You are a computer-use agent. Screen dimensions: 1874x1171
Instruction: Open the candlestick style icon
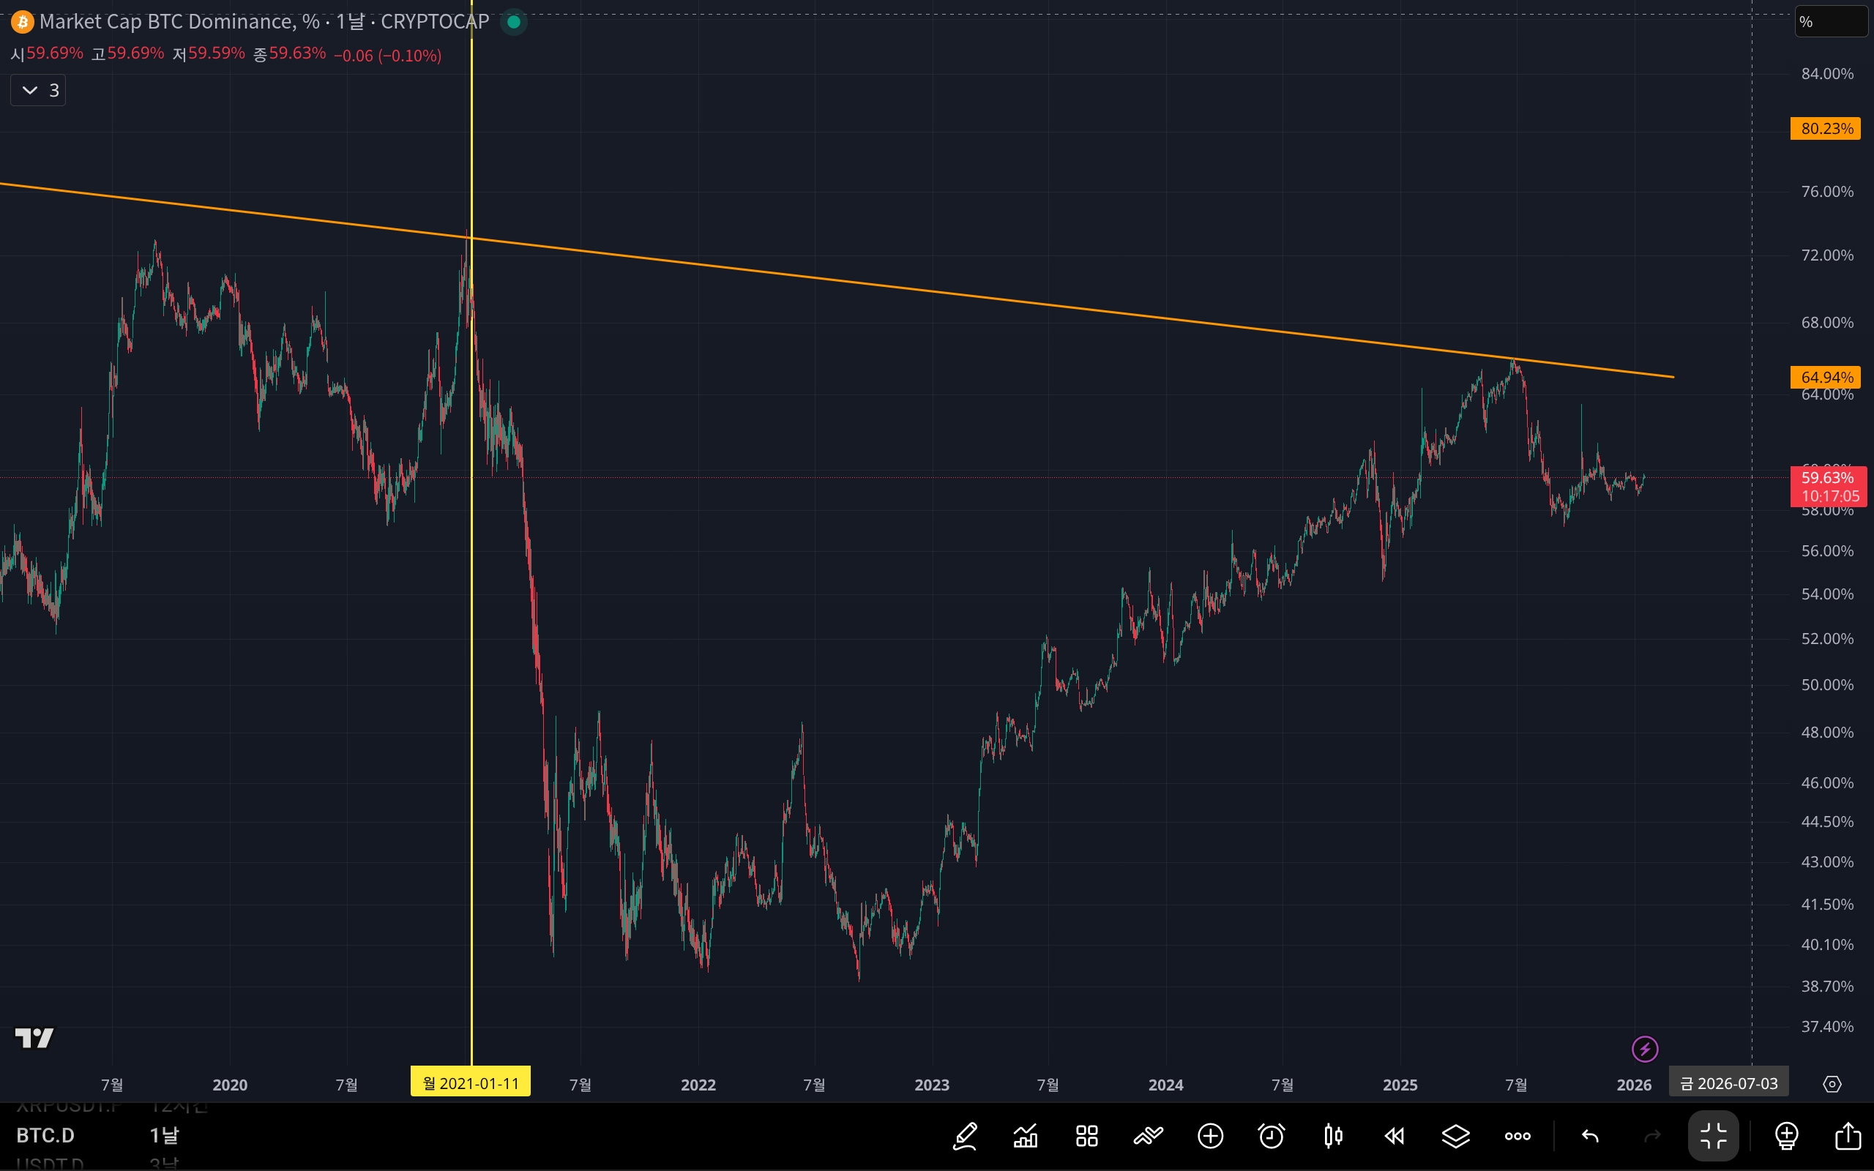[x=1333, y=1136]
